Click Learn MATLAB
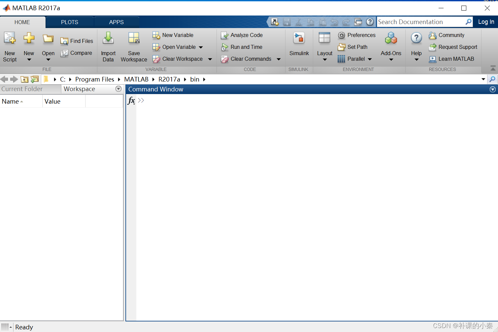Viewport: 498px width, 332px height. pos(451,59)
